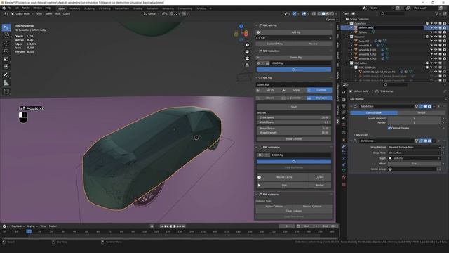449x253 pixels.
Task: Open the Modifiers wrench properties tab
Action: click(x=344, y=146)
